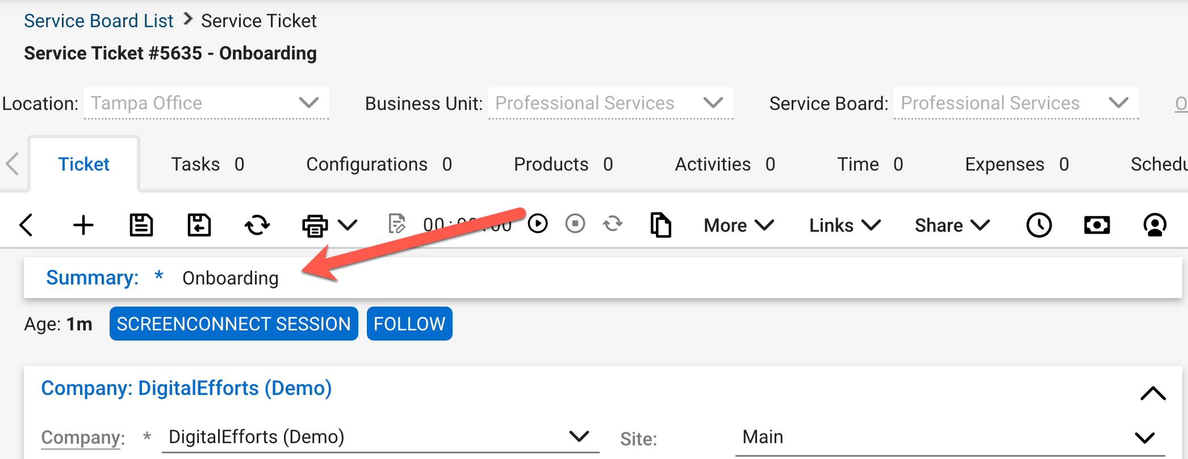Image resolution: width=1188 pixels, height=459 pixels.
Task: Start the timer with the play icon
Action: point(538,224)
